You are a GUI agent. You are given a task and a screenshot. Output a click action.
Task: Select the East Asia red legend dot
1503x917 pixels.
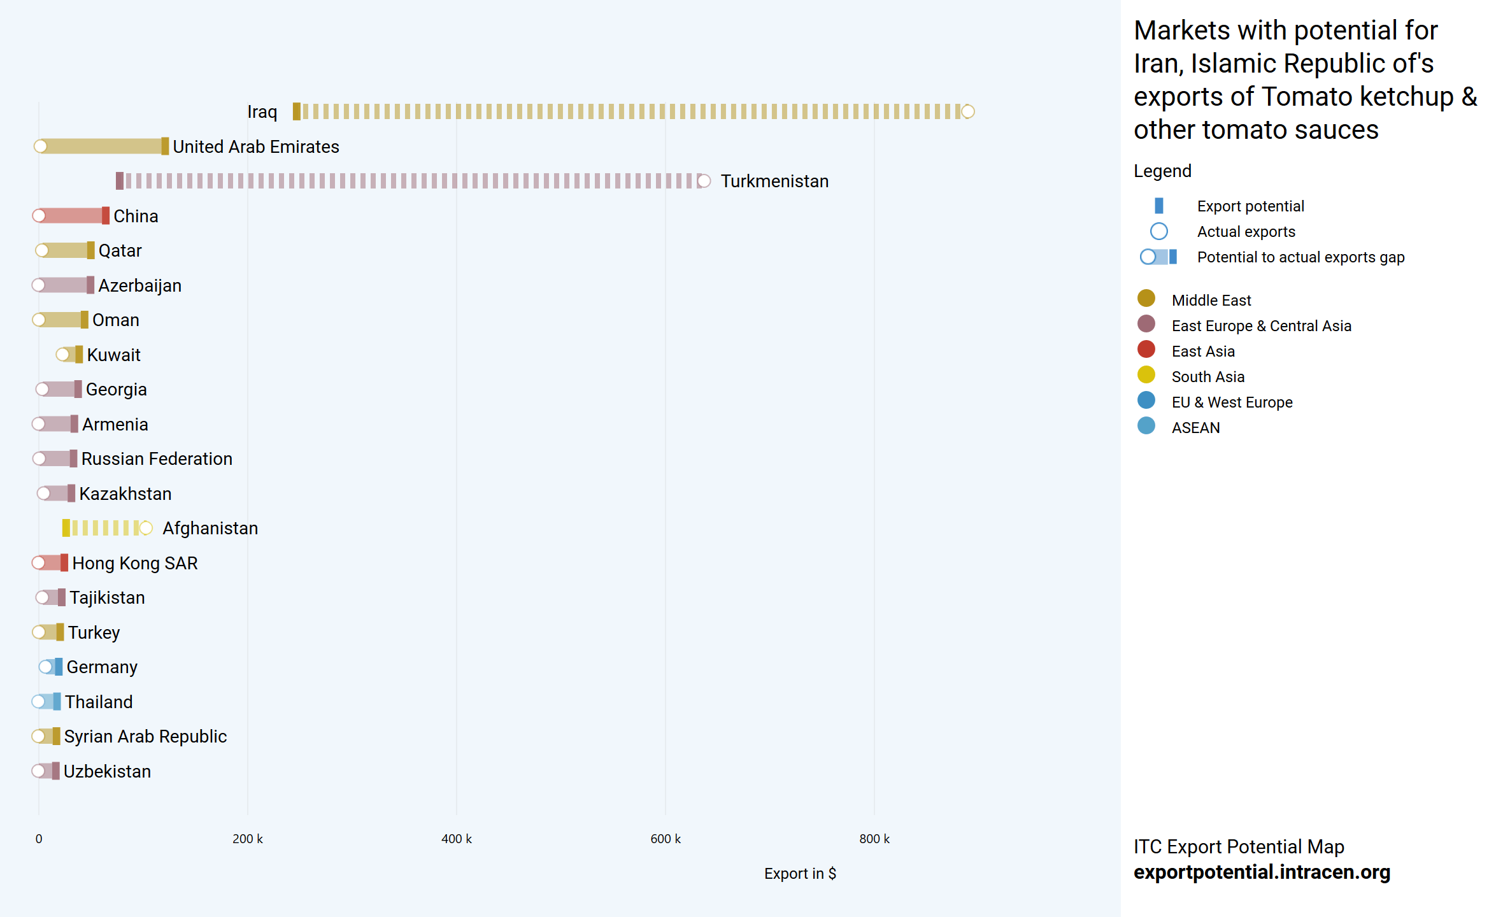click(x=1146, y=350)
